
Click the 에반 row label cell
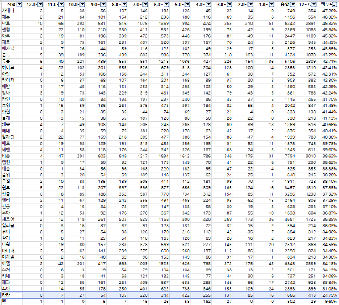[x=12, y=87]
